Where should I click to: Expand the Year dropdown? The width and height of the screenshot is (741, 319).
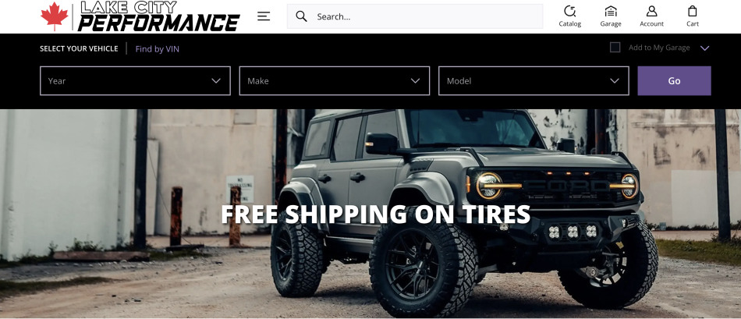coord(135,81)
